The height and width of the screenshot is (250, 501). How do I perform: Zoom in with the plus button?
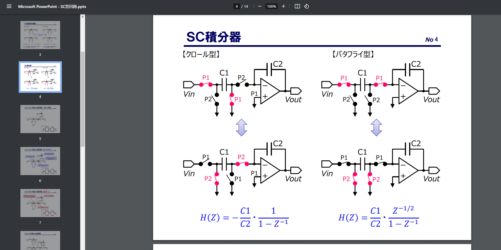point(283,6)
